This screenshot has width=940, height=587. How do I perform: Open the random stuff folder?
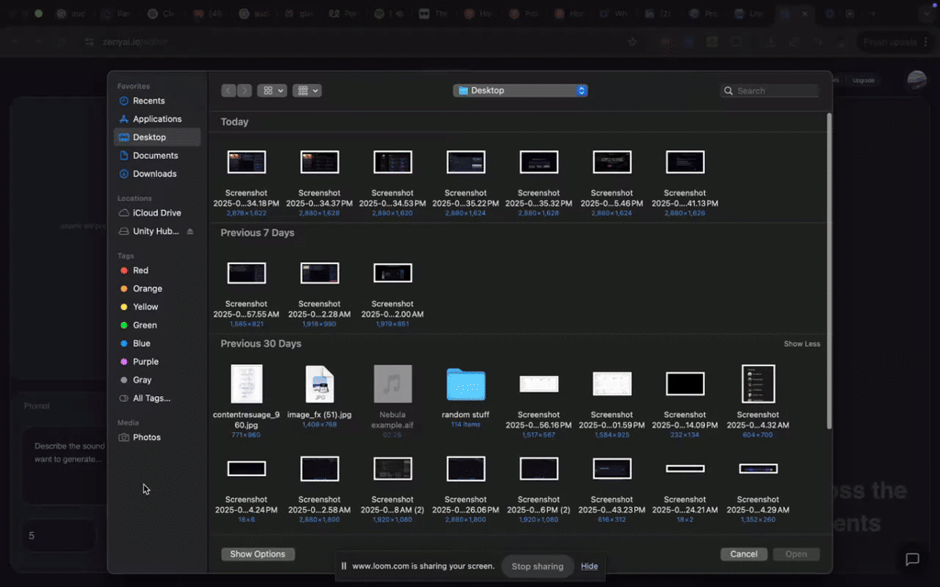pos(465,384)
